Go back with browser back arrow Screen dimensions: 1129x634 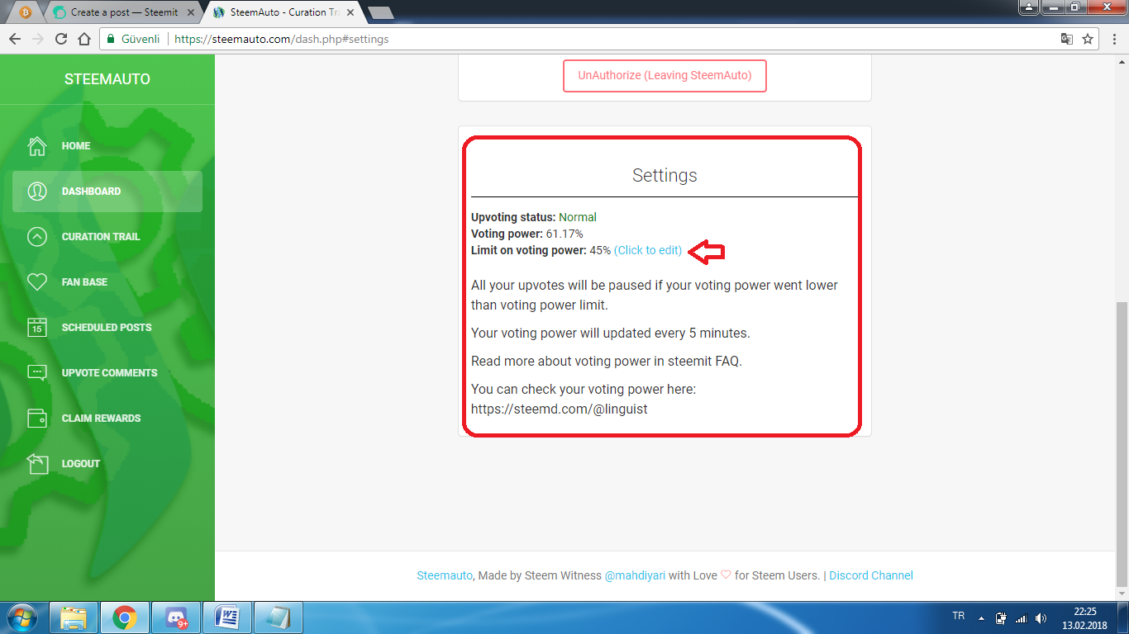(x=15, y=39)
